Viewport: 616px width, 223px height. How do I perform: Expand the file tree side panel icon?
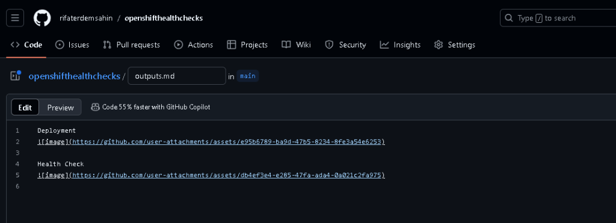tap(15, 76)
